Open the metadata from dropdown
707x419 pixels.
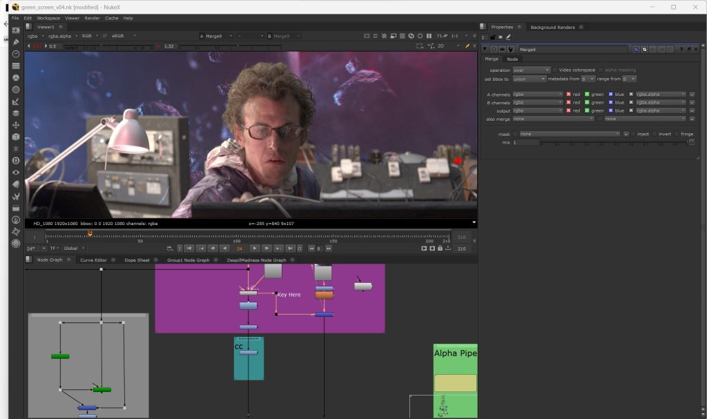click(588, 79)
